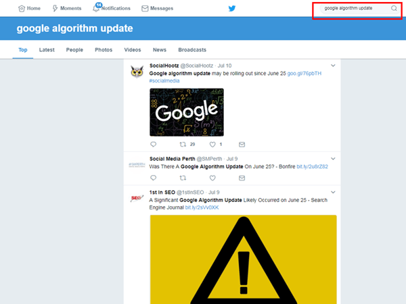The height and width of the screenshot is (304, 406).
Task: Select the Top results tab
Action: tap(23, 49)
